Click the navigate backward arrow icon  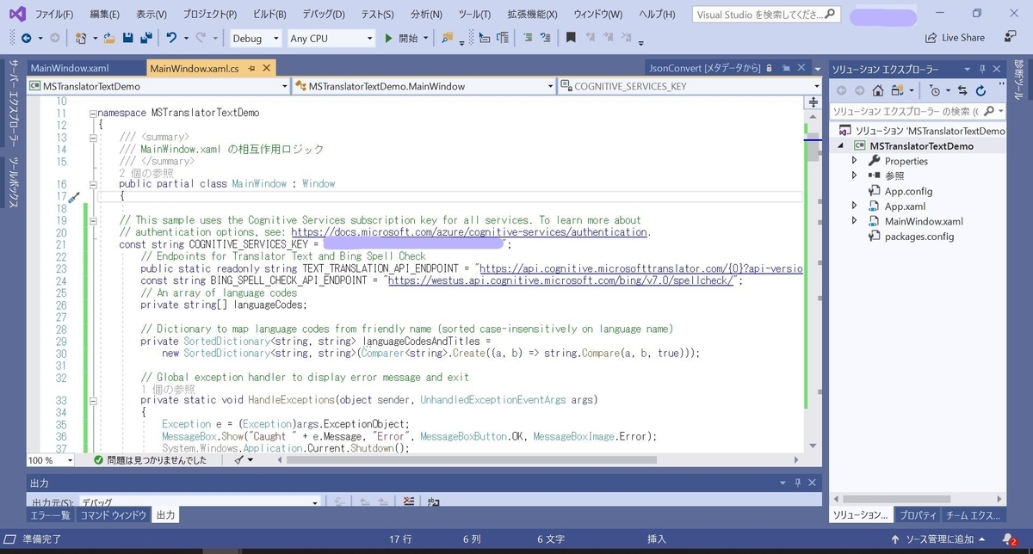27,38
